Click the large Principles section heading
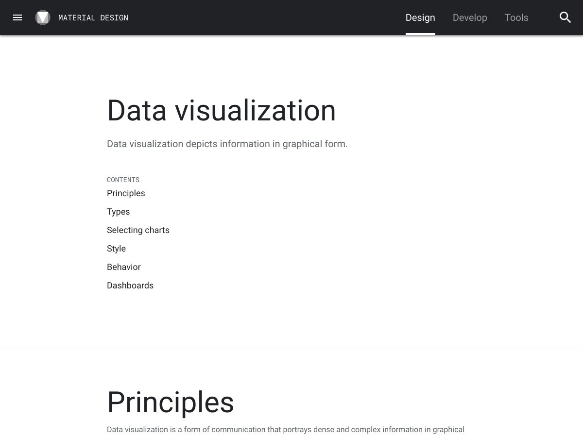 coord(170,403)
